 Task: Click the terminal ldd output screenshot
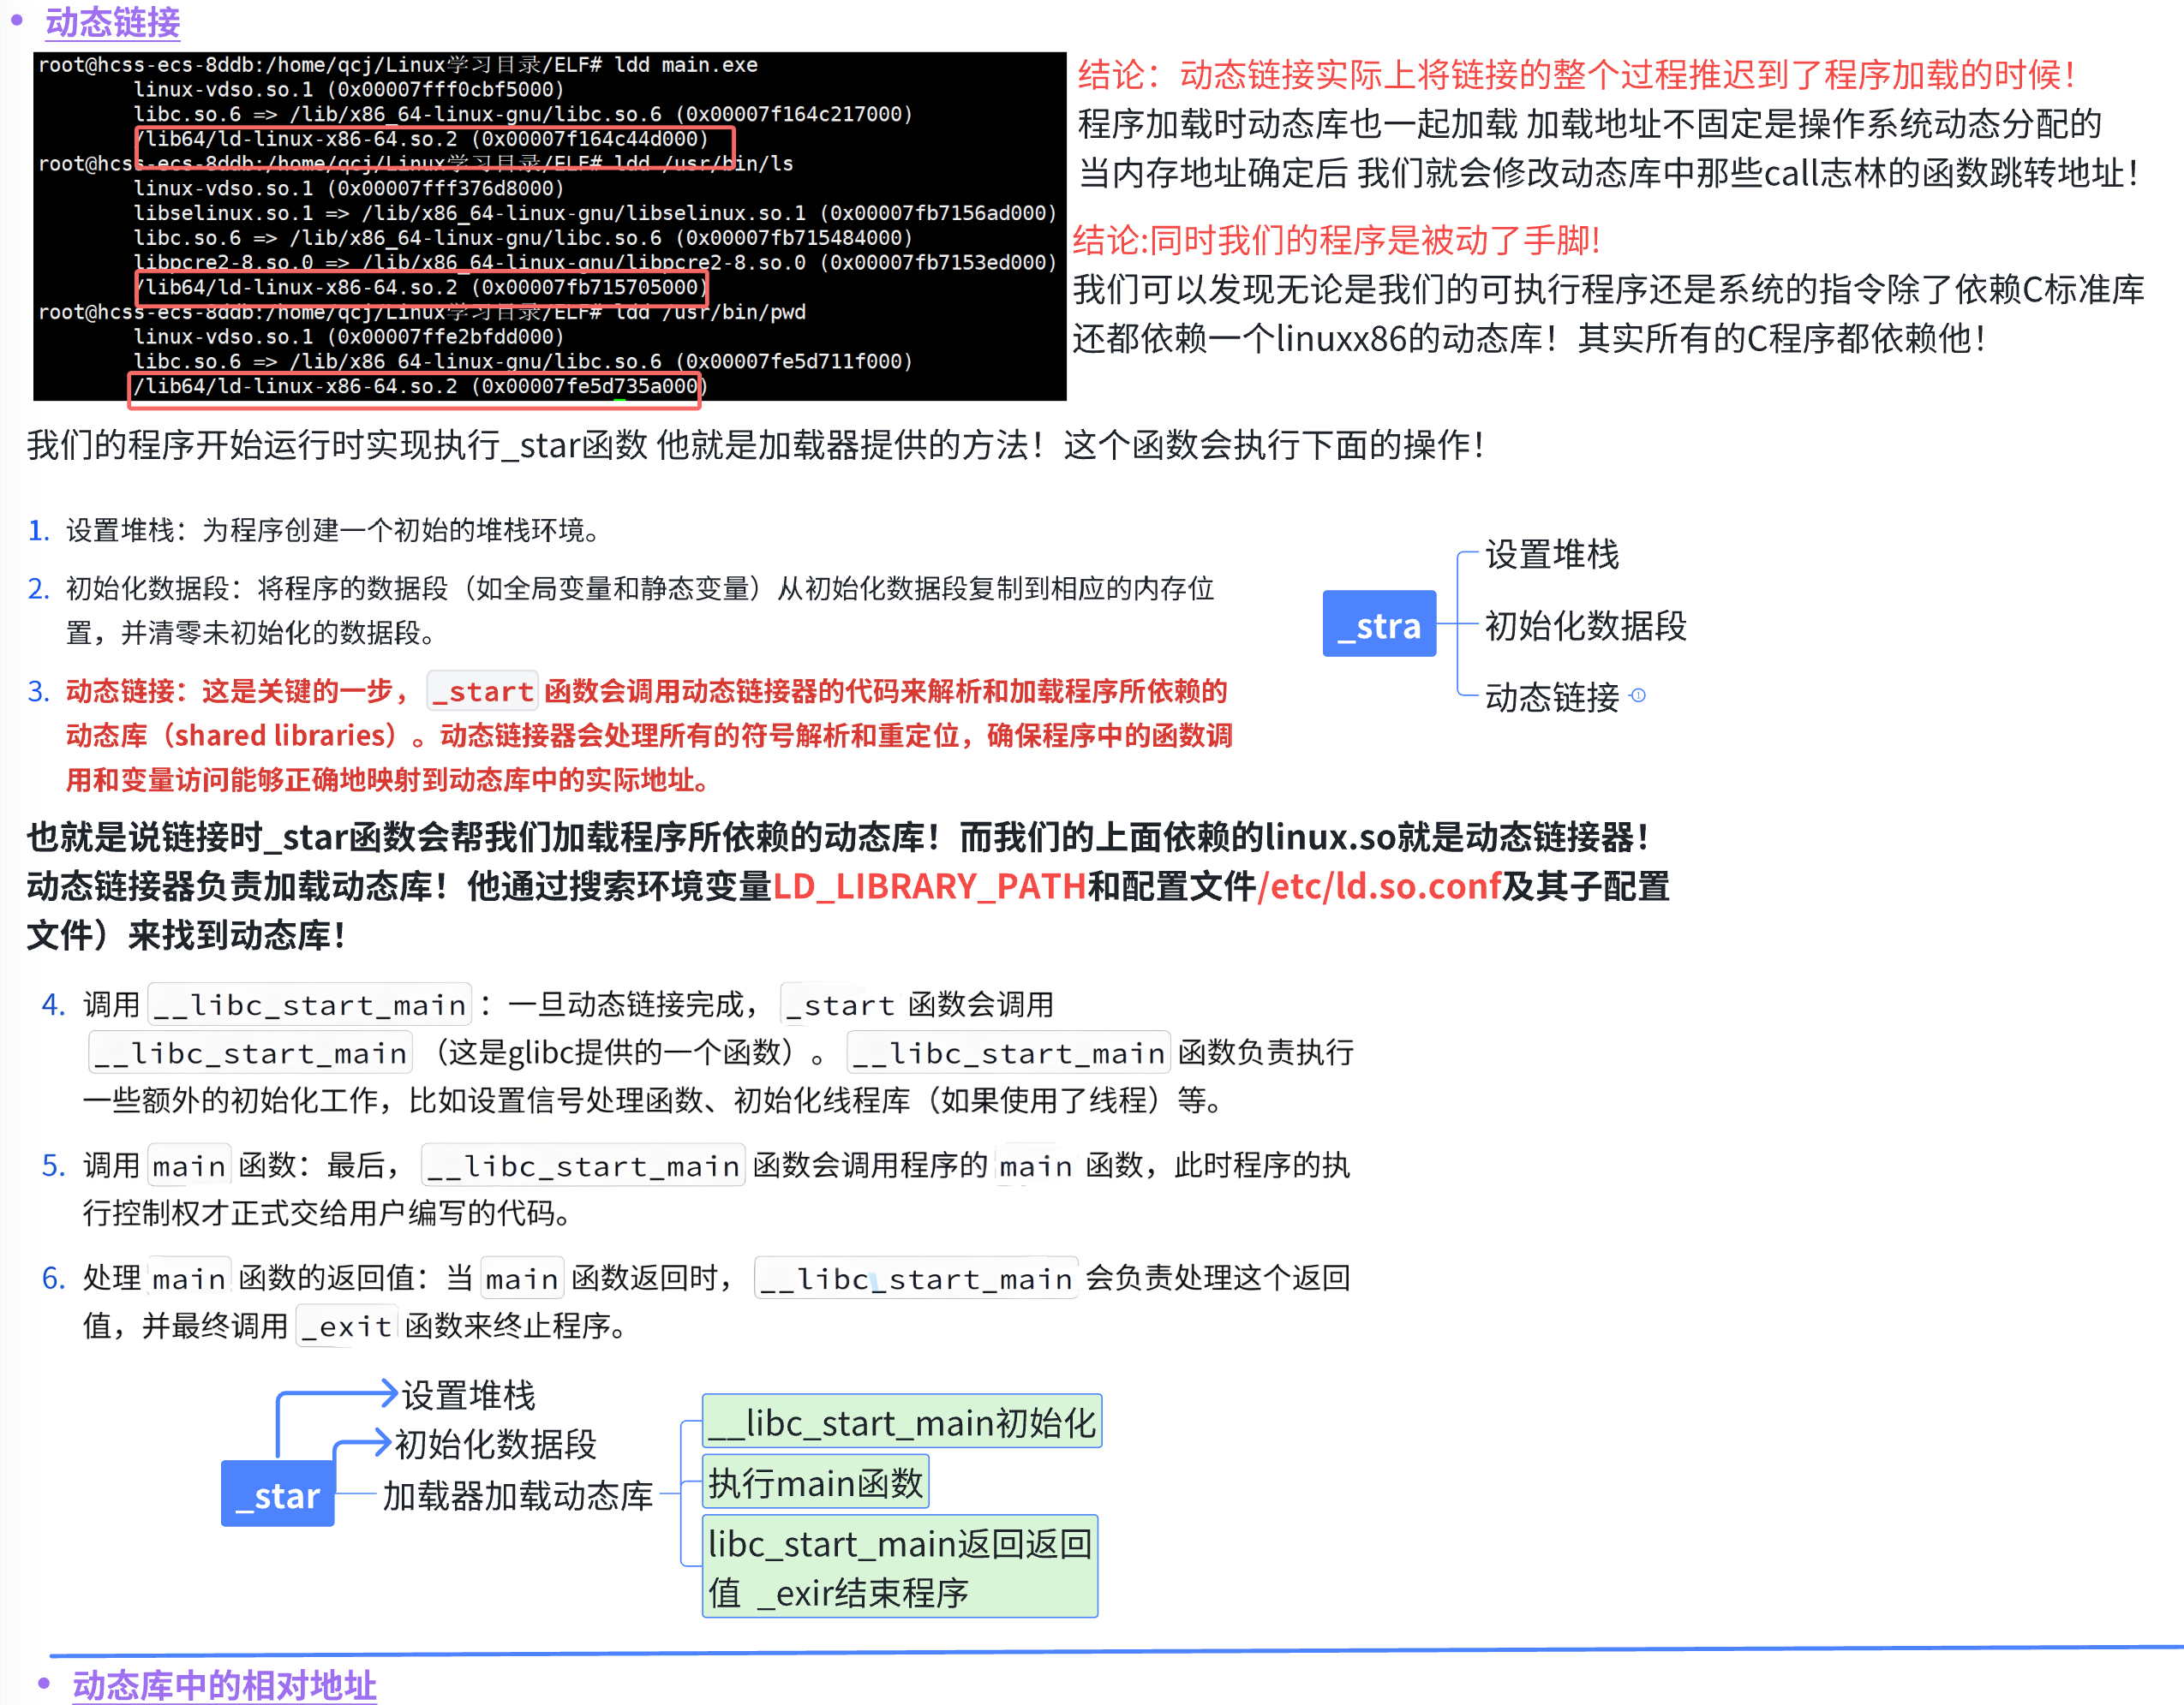[549, 226]
